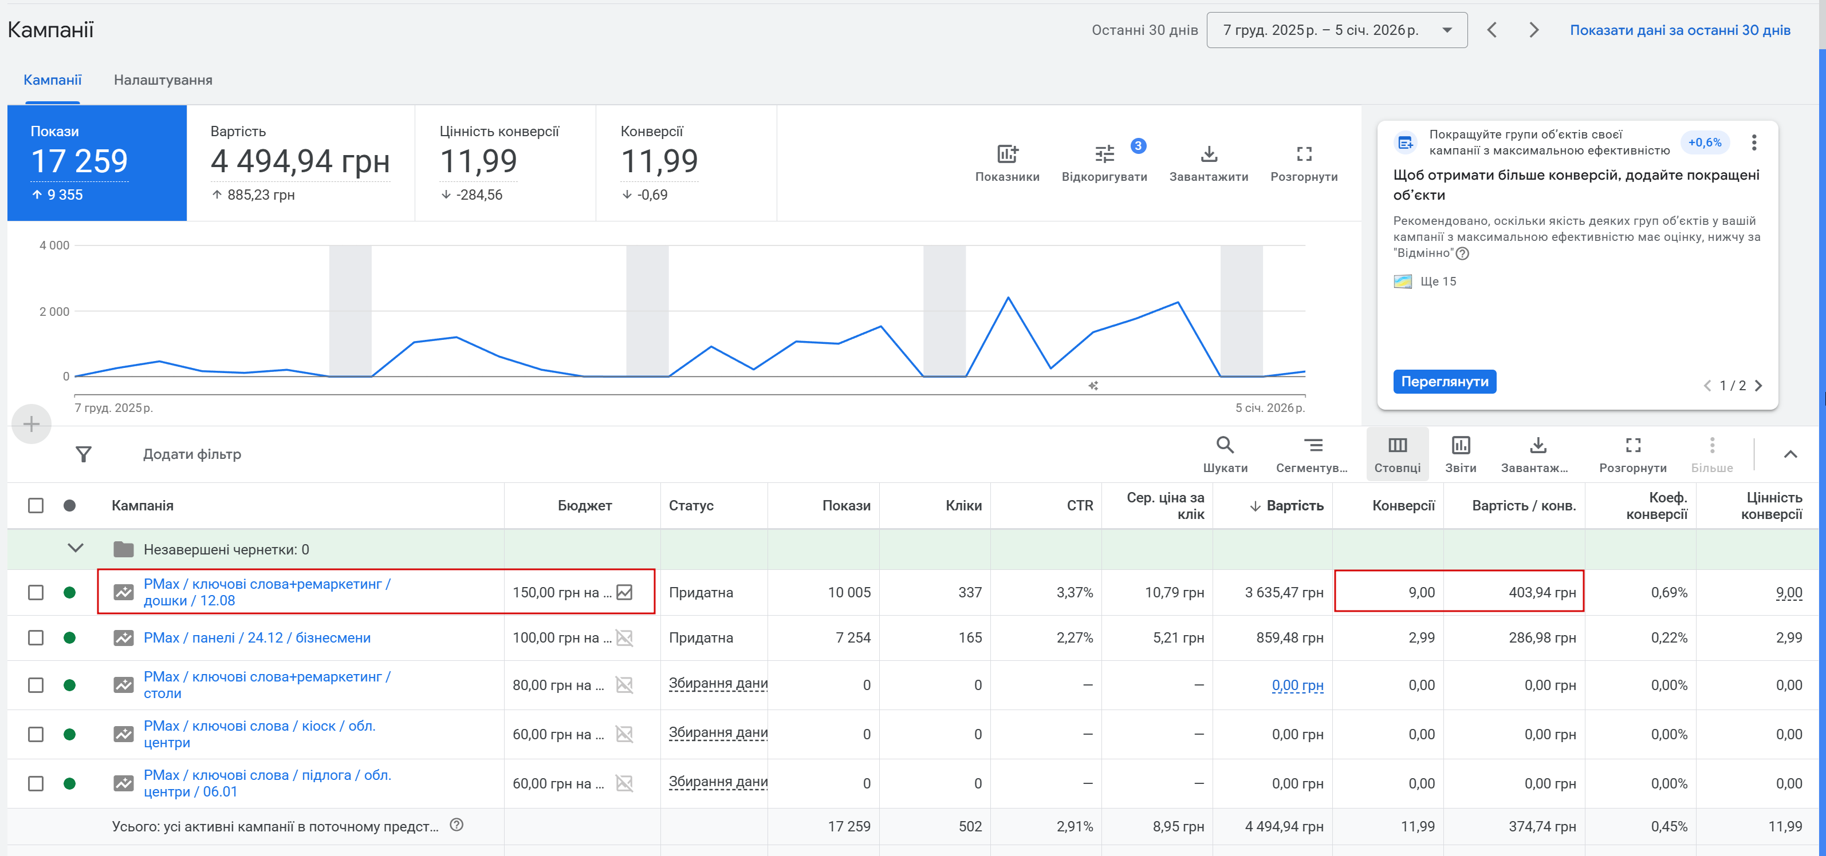The height and width of the screenshot is (856, 1826).
Task: Expand the table with the Розгорнути icon
Action: [1632, 445]
